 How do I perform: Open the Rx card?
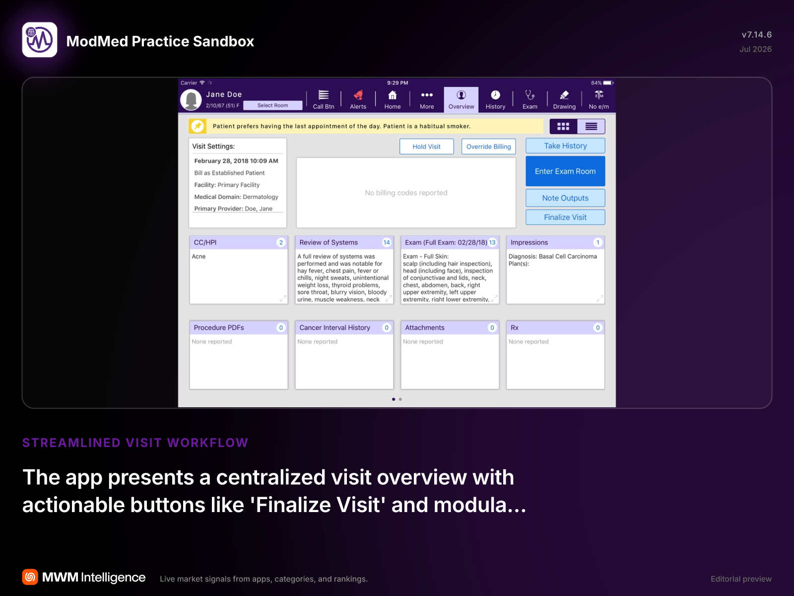pyautogui.click(x=555, y=355)
